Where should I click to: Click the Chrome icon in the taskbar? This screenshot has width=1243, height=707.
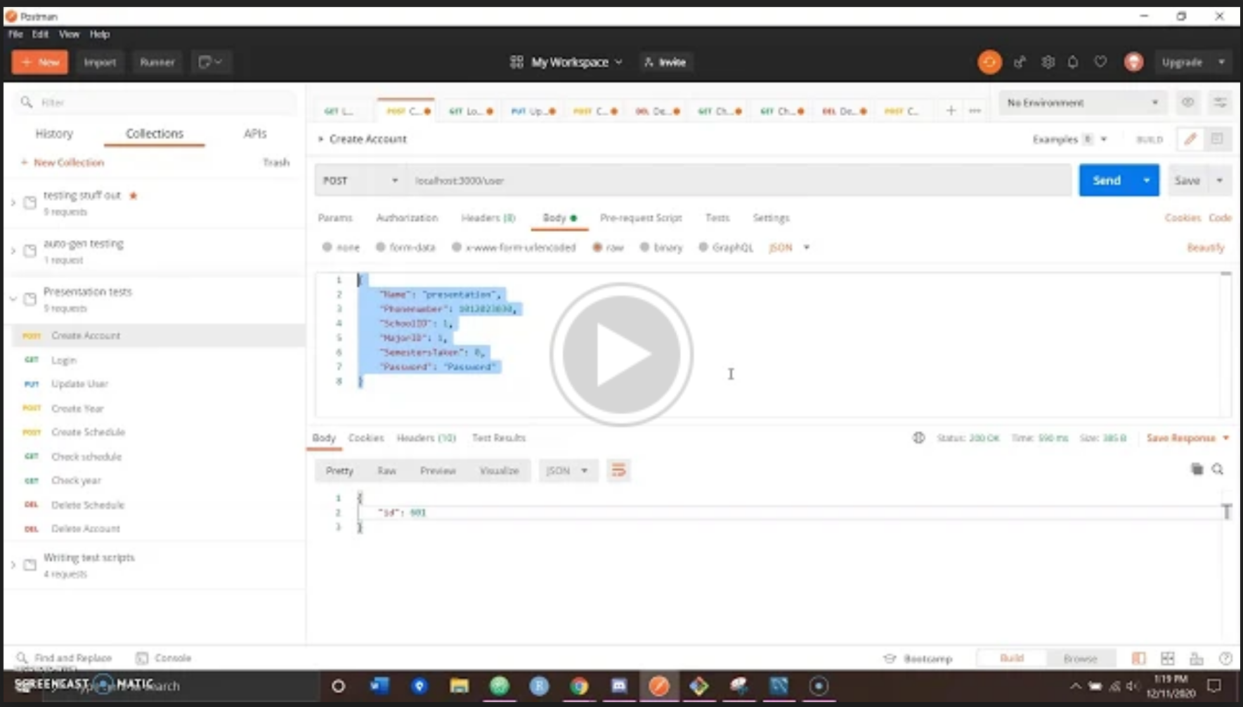coord(579,686)
